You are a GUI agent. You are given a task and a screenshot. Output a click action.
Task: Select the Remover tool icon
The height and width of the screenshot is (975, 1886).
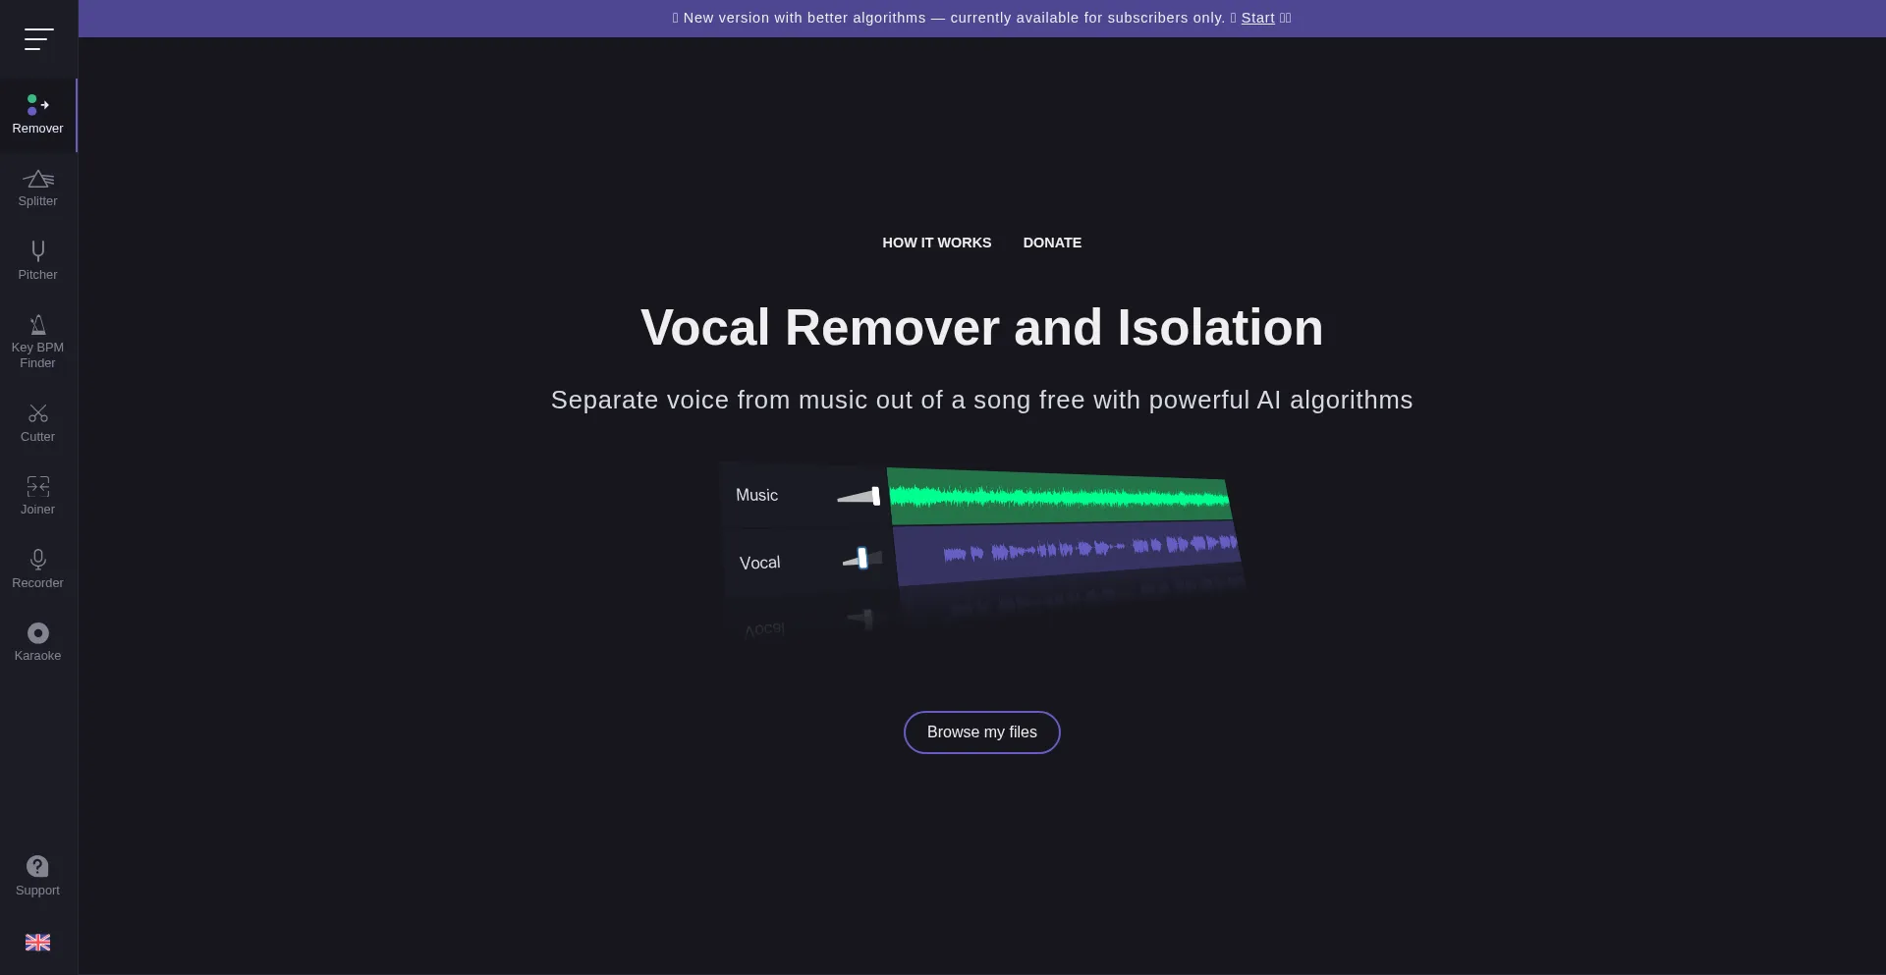pos(37,105)
